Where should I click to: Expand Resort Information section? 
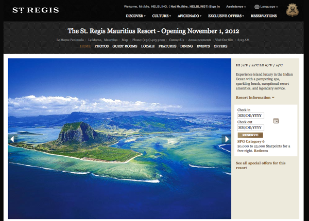255,98
